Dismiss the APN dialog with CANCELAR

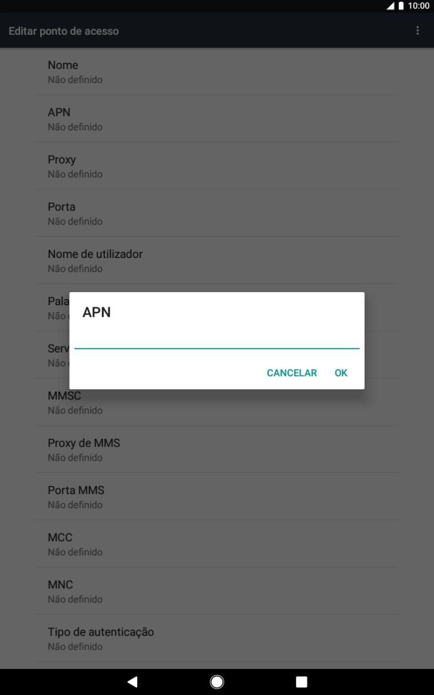coord(291,373)
